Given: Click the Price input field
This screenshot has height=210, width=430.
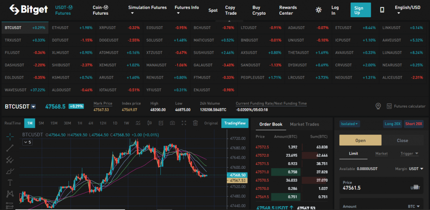Looking at the screenshot, I should click(381, 185).
